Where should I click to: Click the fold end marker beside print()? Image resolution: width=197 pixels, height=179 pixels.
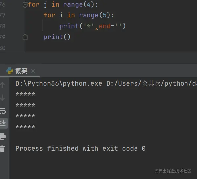point(25,37)
